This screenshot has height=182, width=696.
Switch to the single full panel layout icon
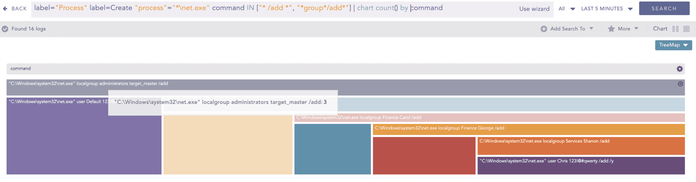tap(686, 29)
